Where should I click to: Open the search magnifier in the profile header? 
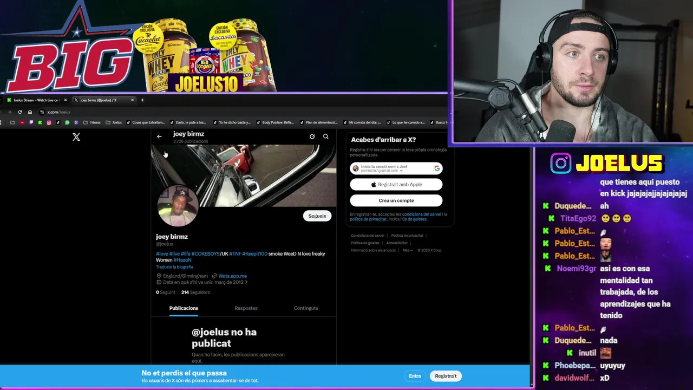326,136
